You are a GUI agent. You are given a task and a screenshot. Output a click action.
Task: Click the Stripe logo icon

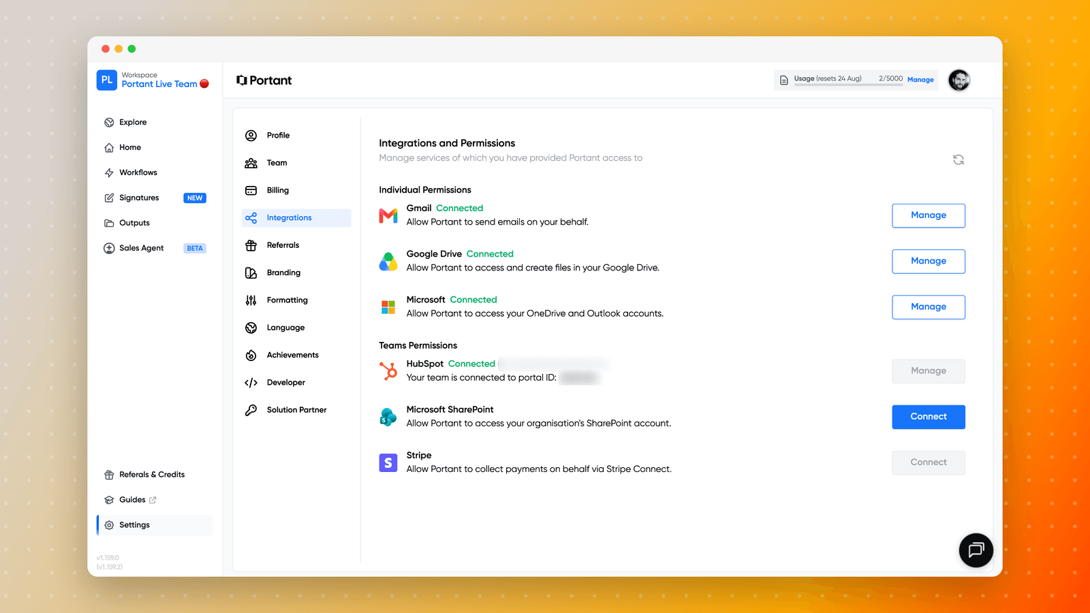(388, 462)
